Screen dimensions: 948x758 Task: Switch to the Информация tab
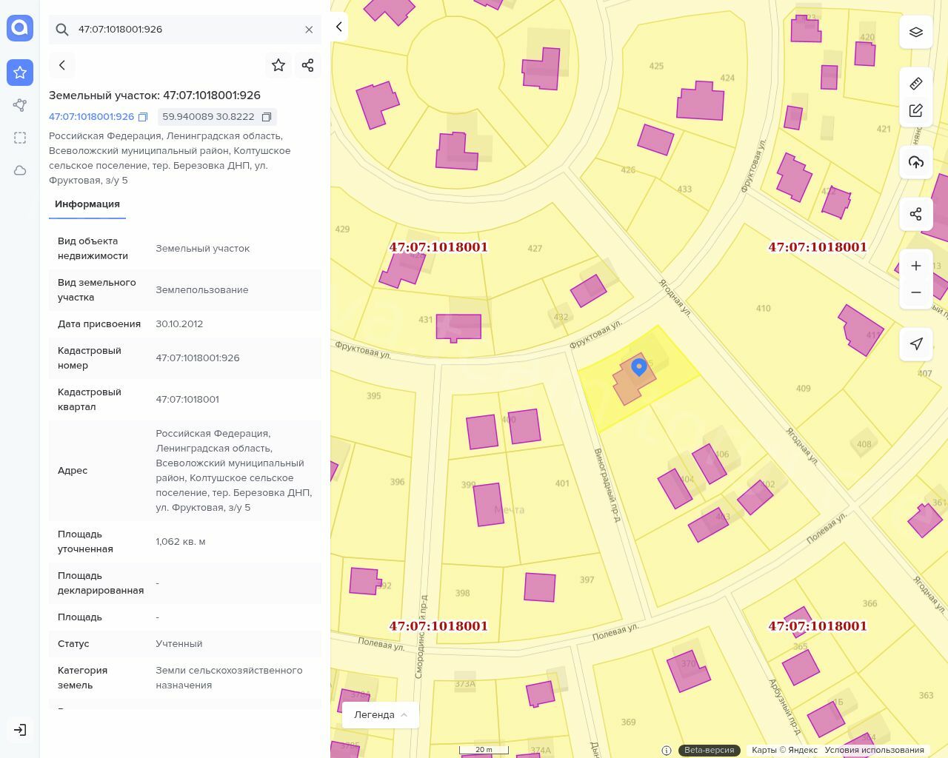[87, 204]
